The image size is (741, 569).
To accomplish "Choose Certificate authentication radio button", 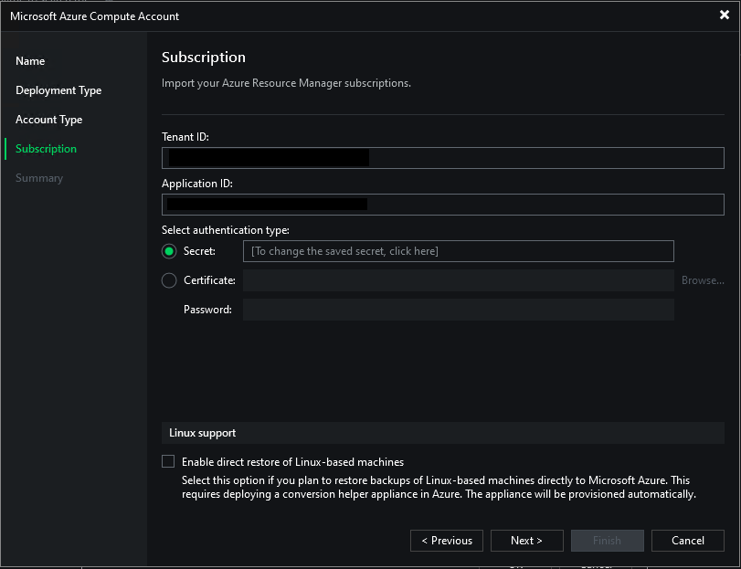I will [169, 280].
